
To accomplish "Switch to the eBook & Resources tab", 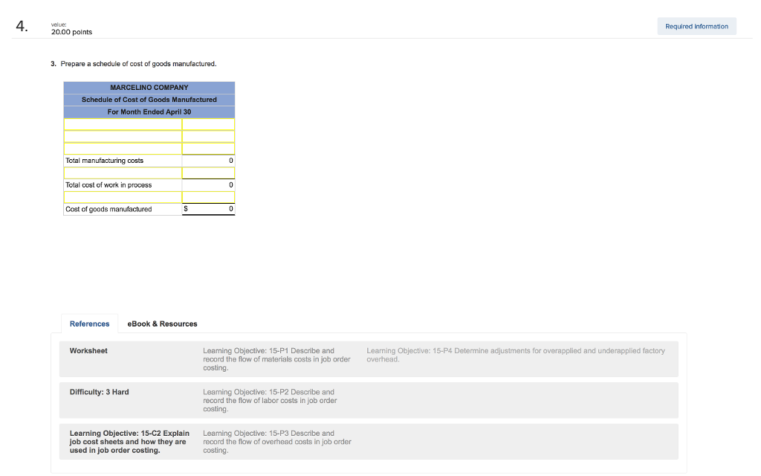I will [x=161, y=324].
